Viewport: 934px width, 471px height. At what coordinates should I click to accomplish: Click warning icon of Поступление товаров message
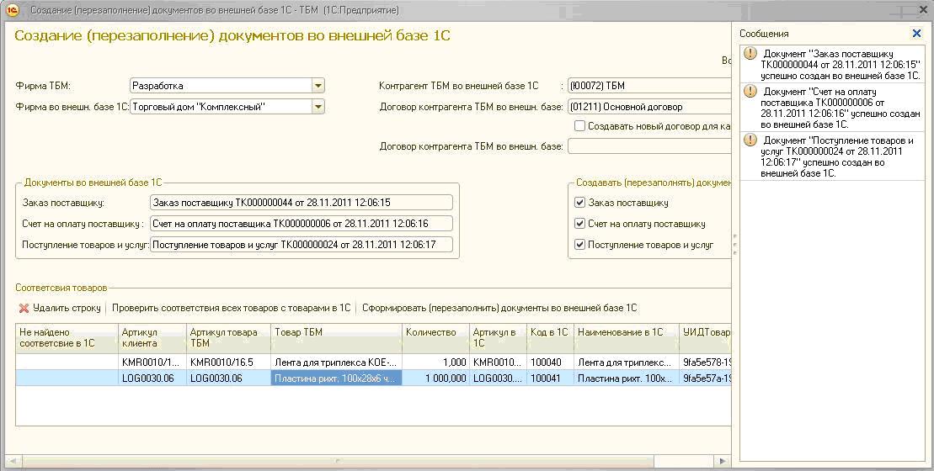(x=750, y=140)
